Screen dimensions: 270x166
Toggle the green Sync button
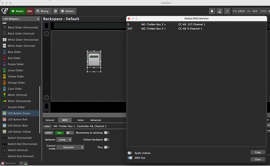point(59,133)
